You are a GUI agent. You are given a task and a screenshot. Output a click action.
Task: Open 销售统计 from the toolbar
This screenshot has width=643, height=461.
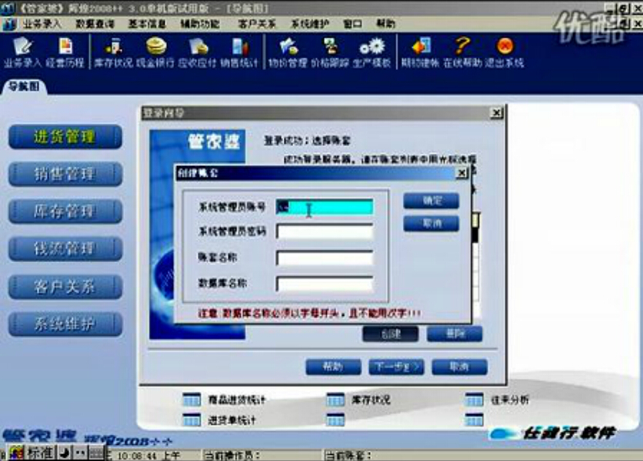[x=239, y=52]
